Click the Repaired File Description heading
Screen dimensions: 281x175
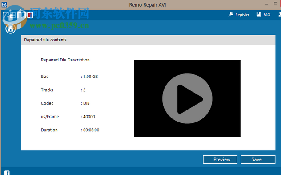coord(65,60)
